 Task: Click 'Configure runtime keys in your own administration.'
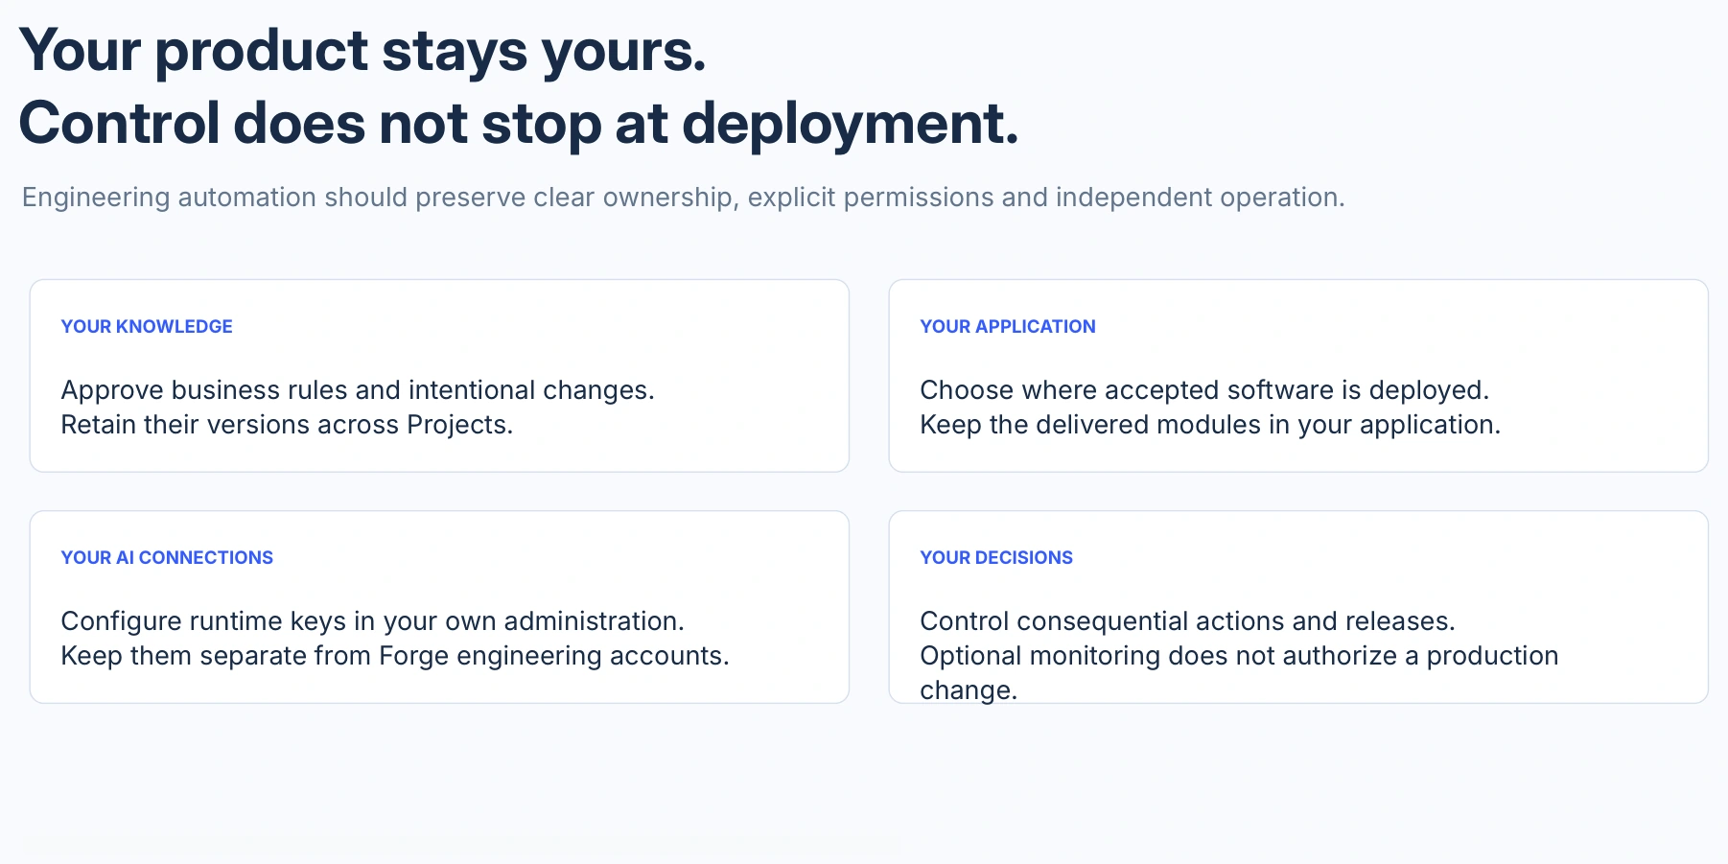point(372,621)
